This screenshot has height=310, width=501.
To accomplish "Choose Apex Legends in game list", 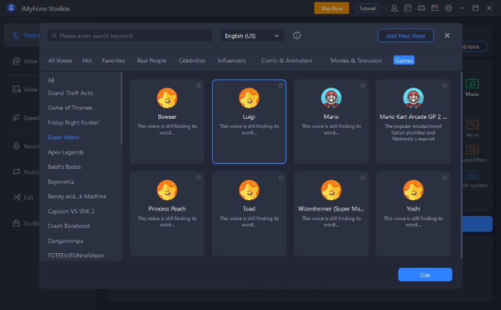I will [x=66, y=152].
